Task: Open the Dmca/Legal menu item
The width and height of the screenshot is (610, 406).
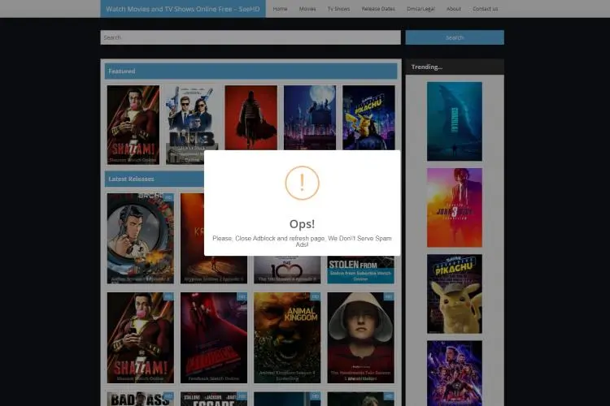Action: click(420, 9)
